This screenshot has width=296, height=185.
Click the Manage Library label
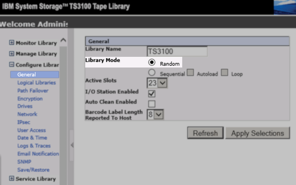36,54
